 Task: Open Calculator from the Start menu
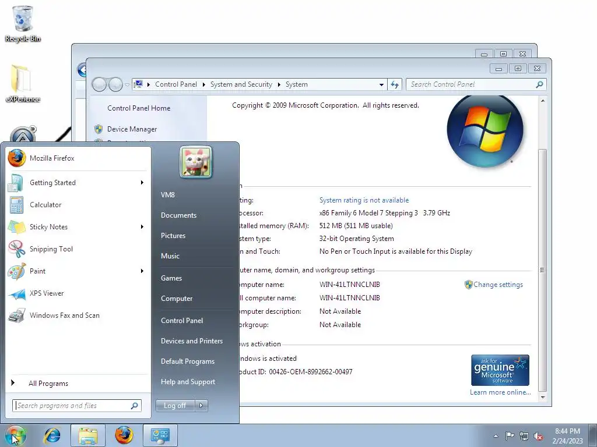pos(78,205)
